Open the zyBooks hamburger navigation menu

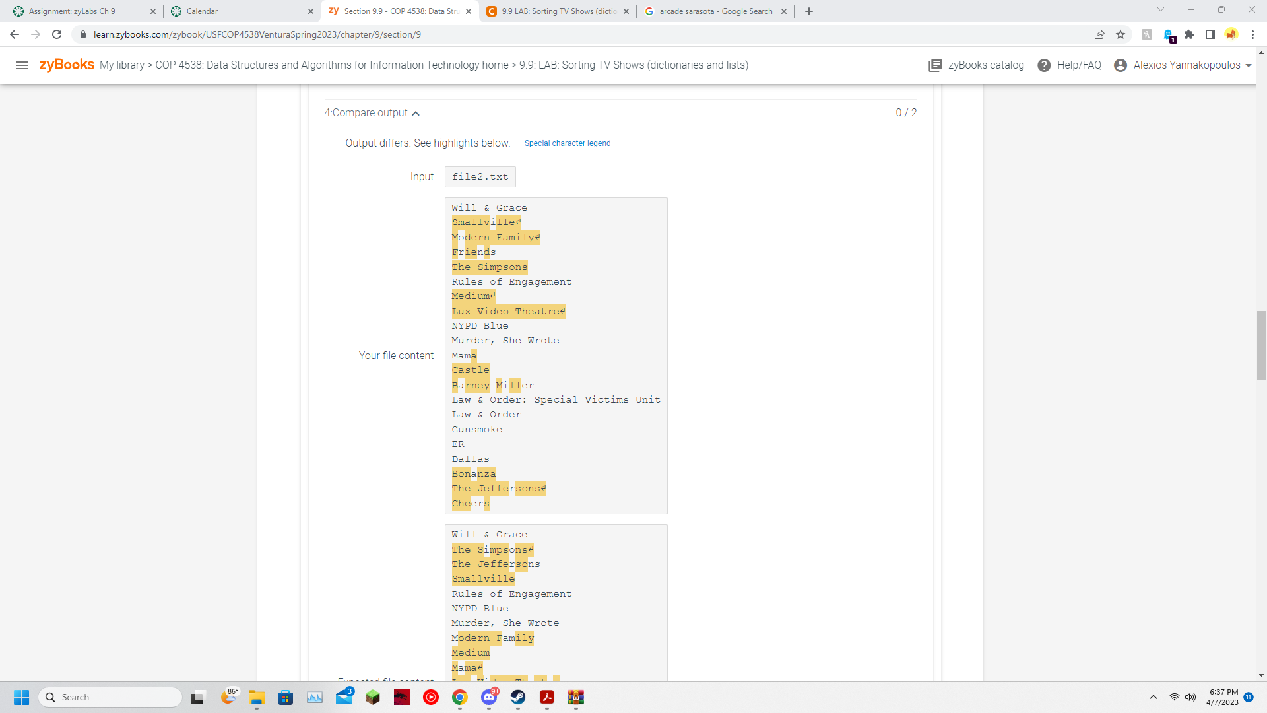(22, 65)
